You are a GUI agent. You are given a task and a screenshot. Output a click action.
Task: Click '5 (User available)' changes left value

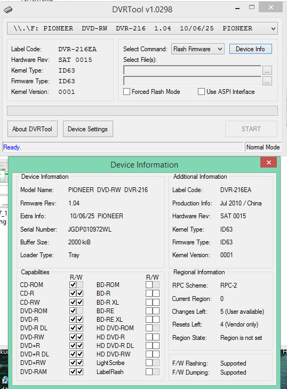point(242,312)
